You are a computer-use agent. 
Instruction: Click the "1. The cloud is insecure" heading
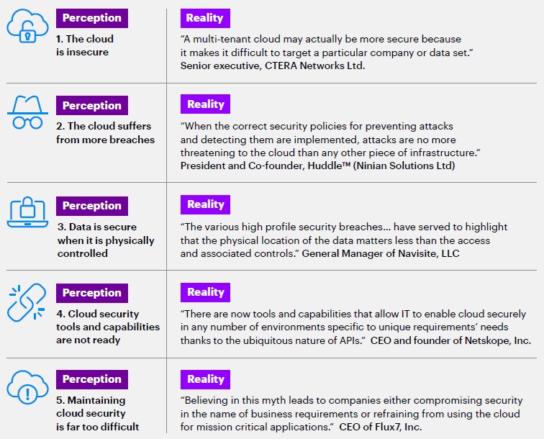pyautogui.click(x=85, y=46)
